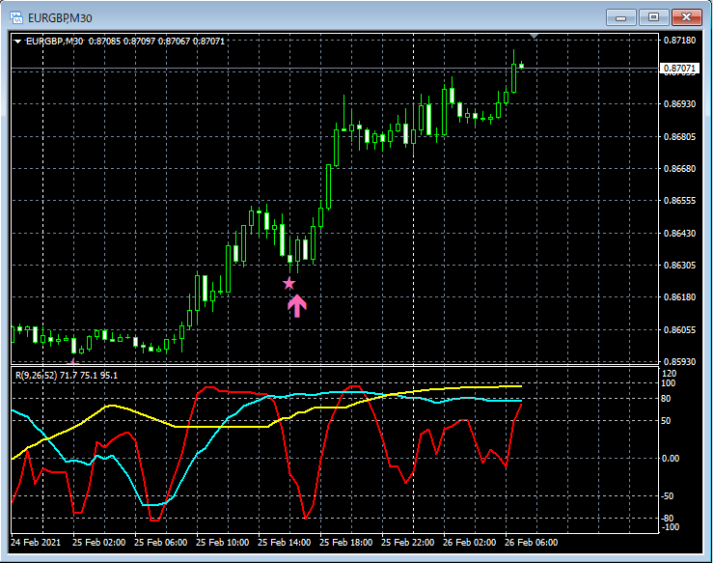Click the 25 Feb 10:00 time label
714x563 pixels.
(x=223, y=543)
